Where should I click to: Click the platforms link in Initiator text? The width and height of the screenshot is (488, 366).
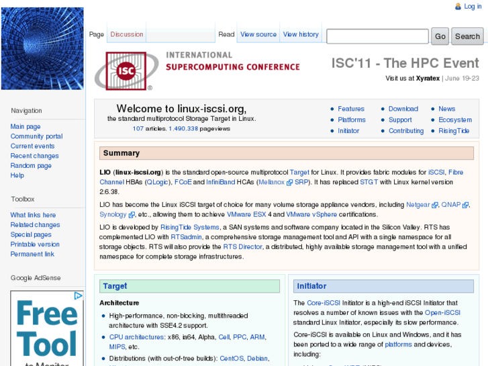pos(398,345)
